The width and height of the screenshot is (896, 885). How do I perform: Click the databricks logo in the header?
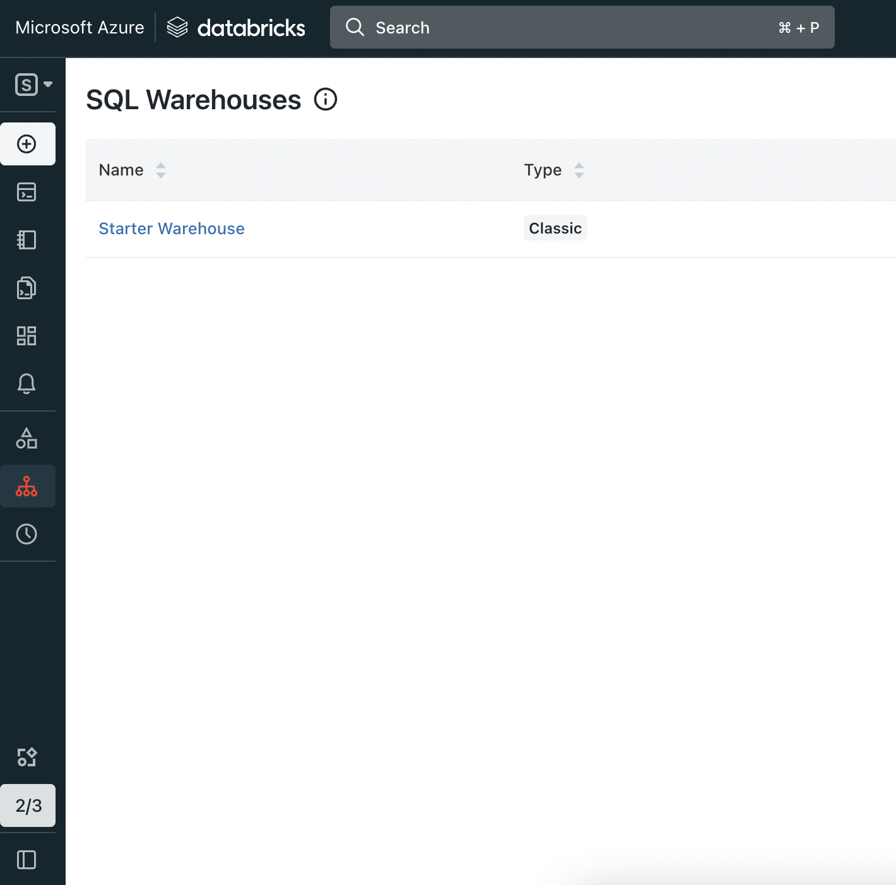click(x=236, y=27)
